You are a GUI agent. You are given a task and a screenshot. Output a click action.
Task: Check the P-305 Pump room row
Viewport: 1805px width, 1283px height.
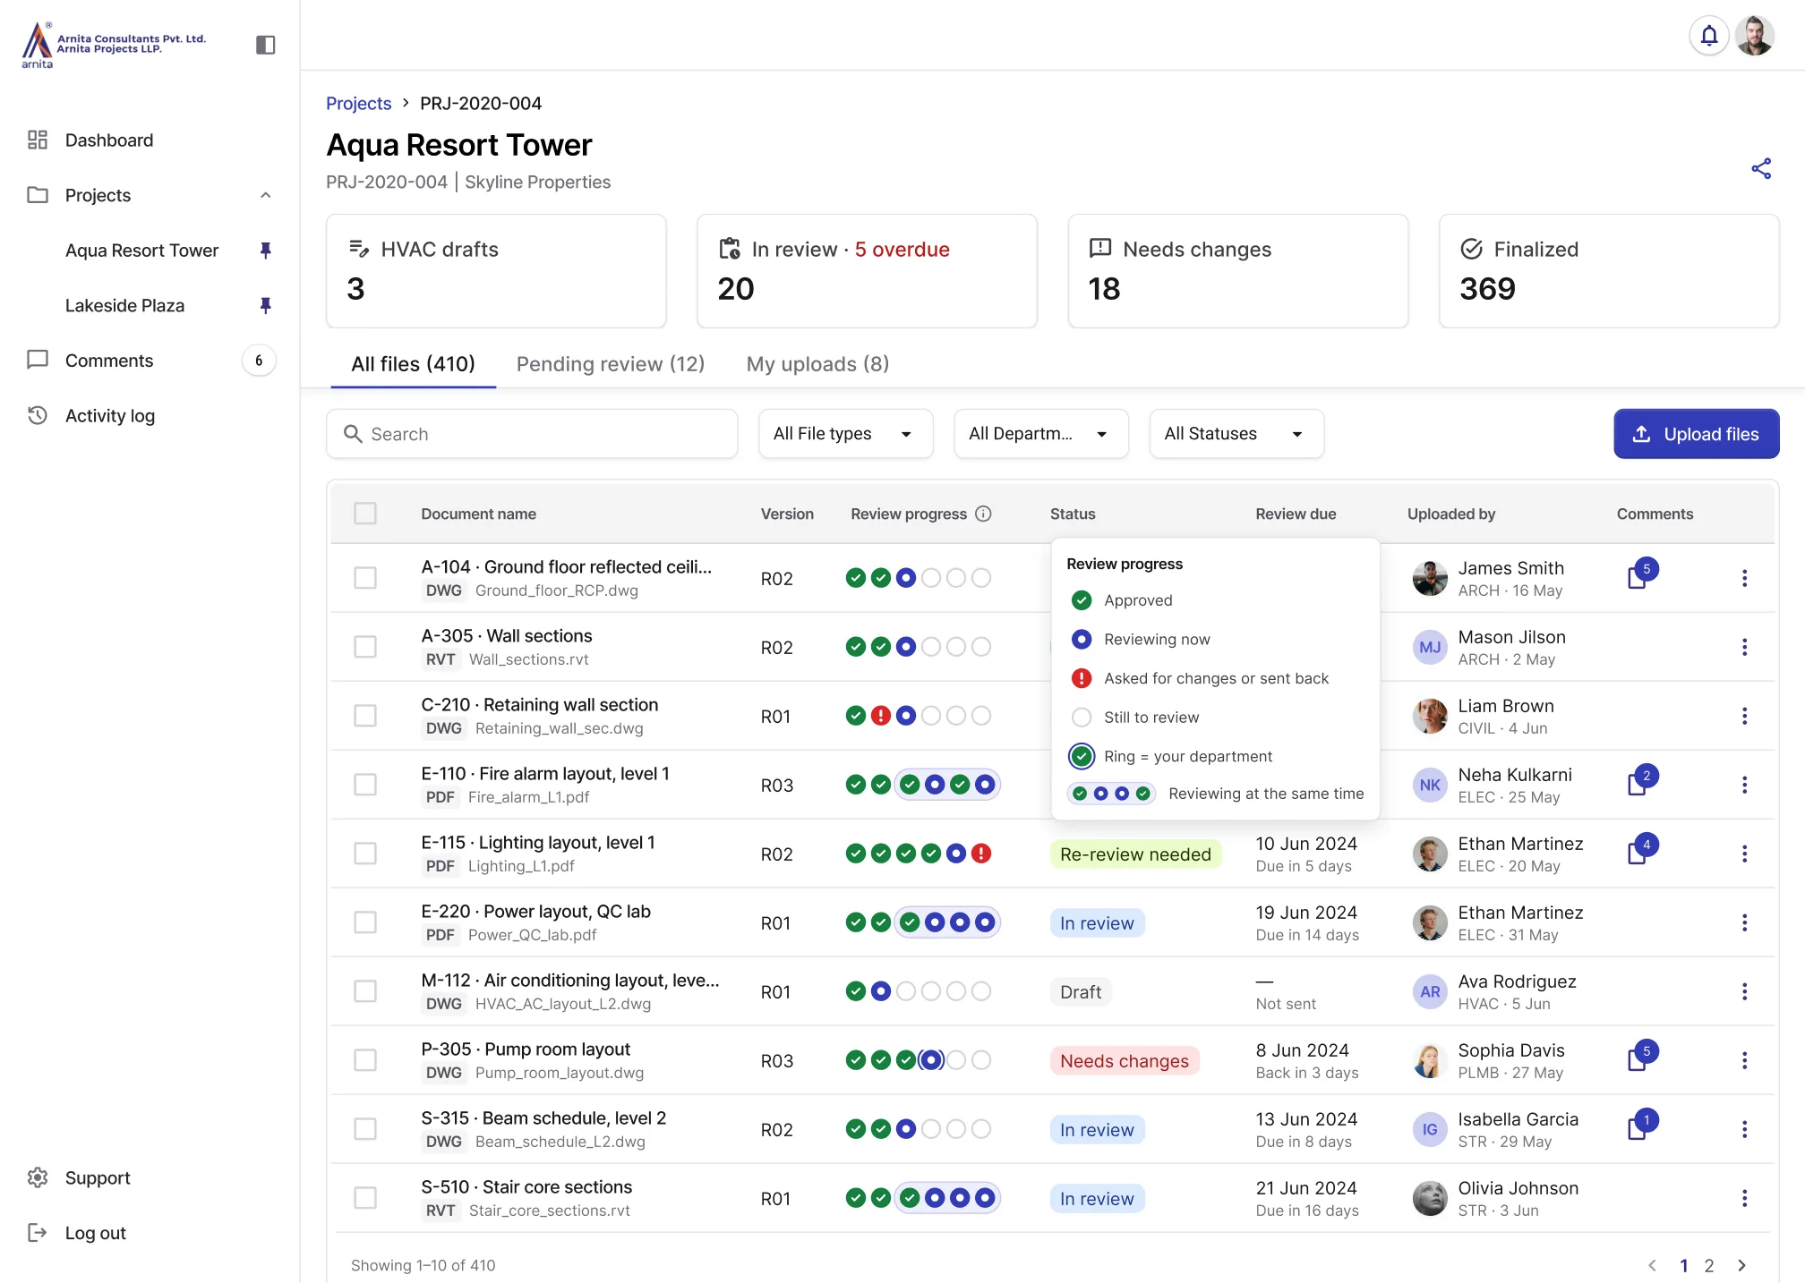[365, 1060]
